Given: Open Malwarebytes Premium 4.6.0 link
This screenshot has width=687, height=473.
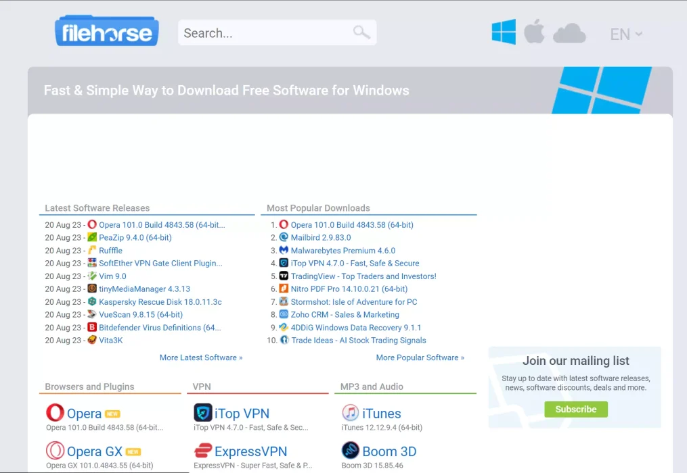Looking at the screenshot, I should tap(343, 251).
